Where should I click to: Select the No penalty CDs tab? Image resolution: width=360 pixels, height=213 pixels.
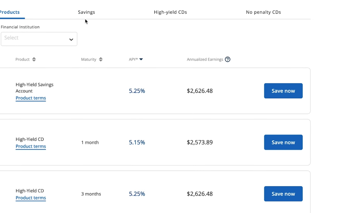[x=263, y=12]
